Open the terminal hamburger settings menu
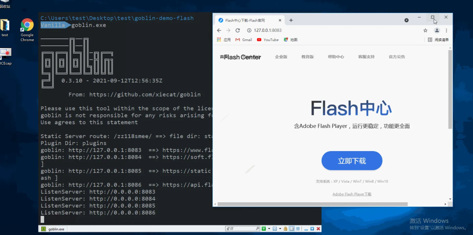The height and width of the screenshot is (235, 473). (298, 229)
